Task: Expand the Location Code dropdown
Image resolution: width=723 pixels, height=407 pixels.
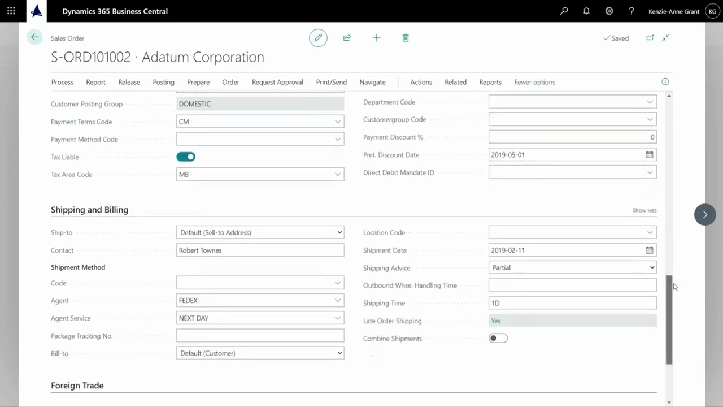Action: 650,232
